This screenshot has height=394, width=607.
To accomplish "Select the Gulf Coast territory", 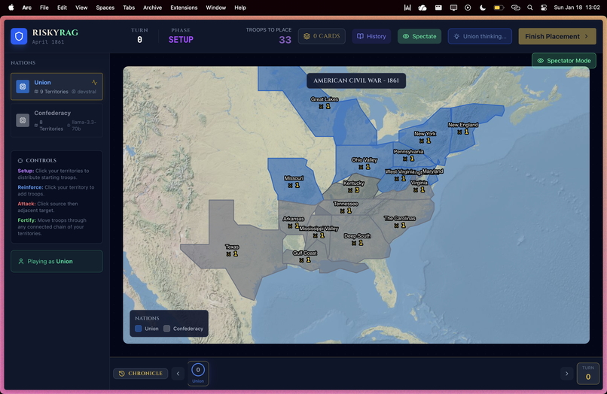I will pos(305,256).
